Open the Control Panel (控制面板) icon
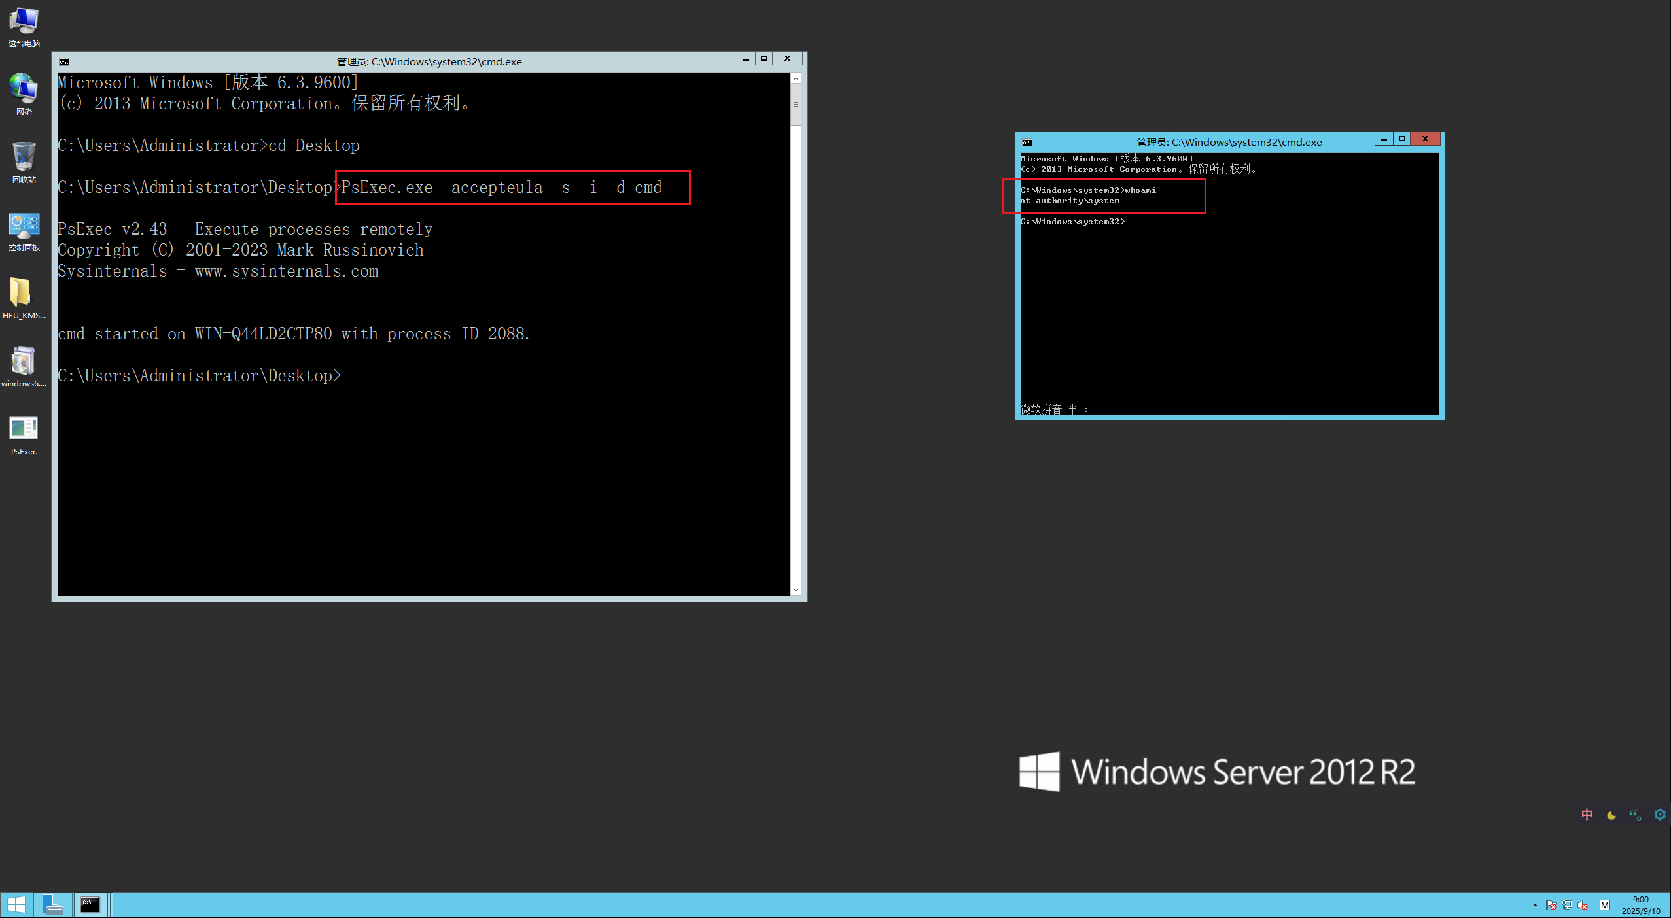This screenshot has width=1671, height=918. pos(24,226)
